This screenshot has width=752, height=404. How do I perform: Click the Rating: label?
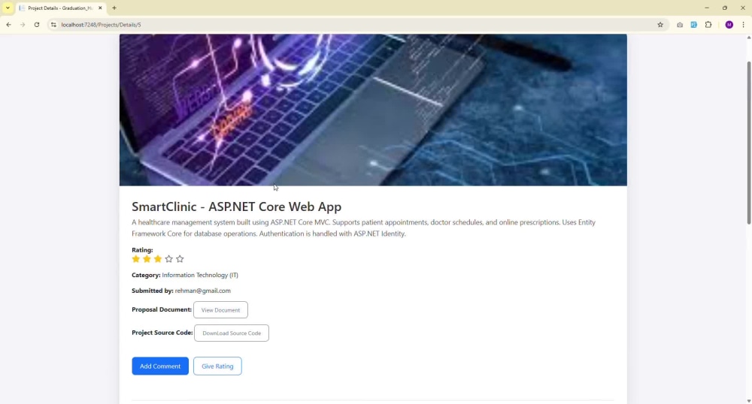142,250
